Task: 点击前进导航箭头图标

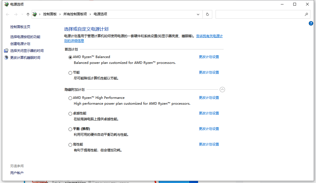Action: [16, 14]
